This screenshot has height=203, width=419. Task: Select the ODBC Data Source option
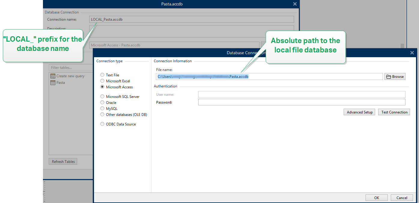(x=102, y=124)
